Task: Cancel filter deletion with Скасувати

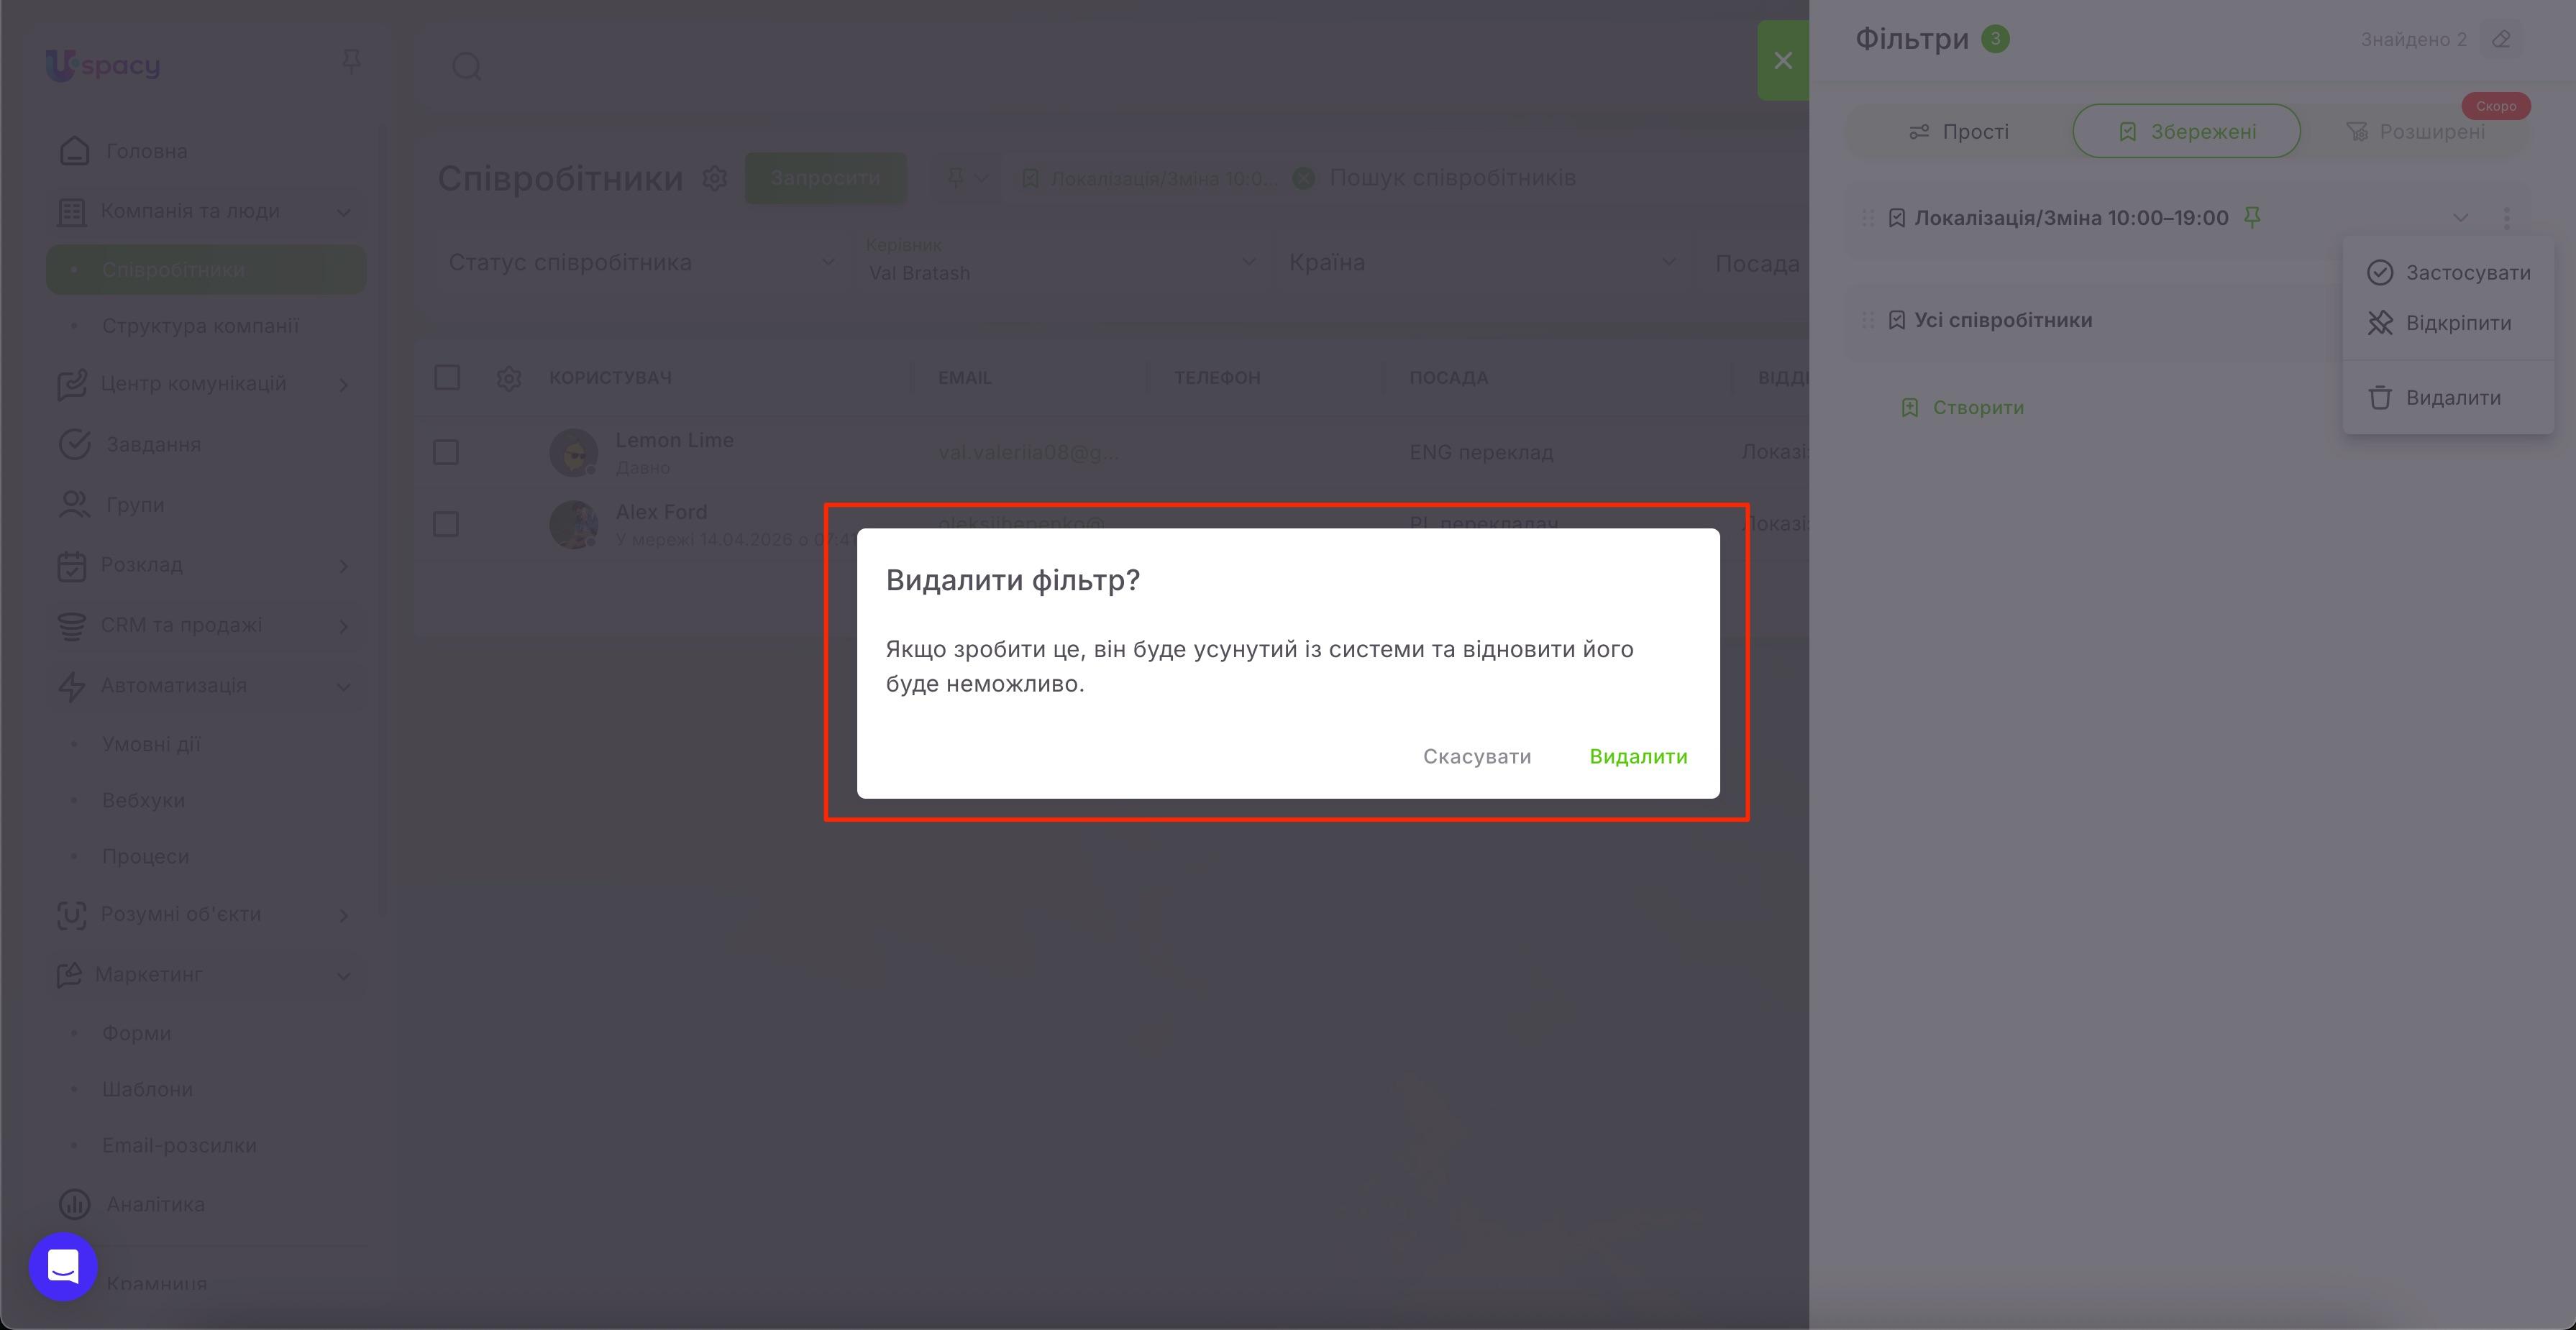Action: pyautogui.click(x=1477, y=756)
